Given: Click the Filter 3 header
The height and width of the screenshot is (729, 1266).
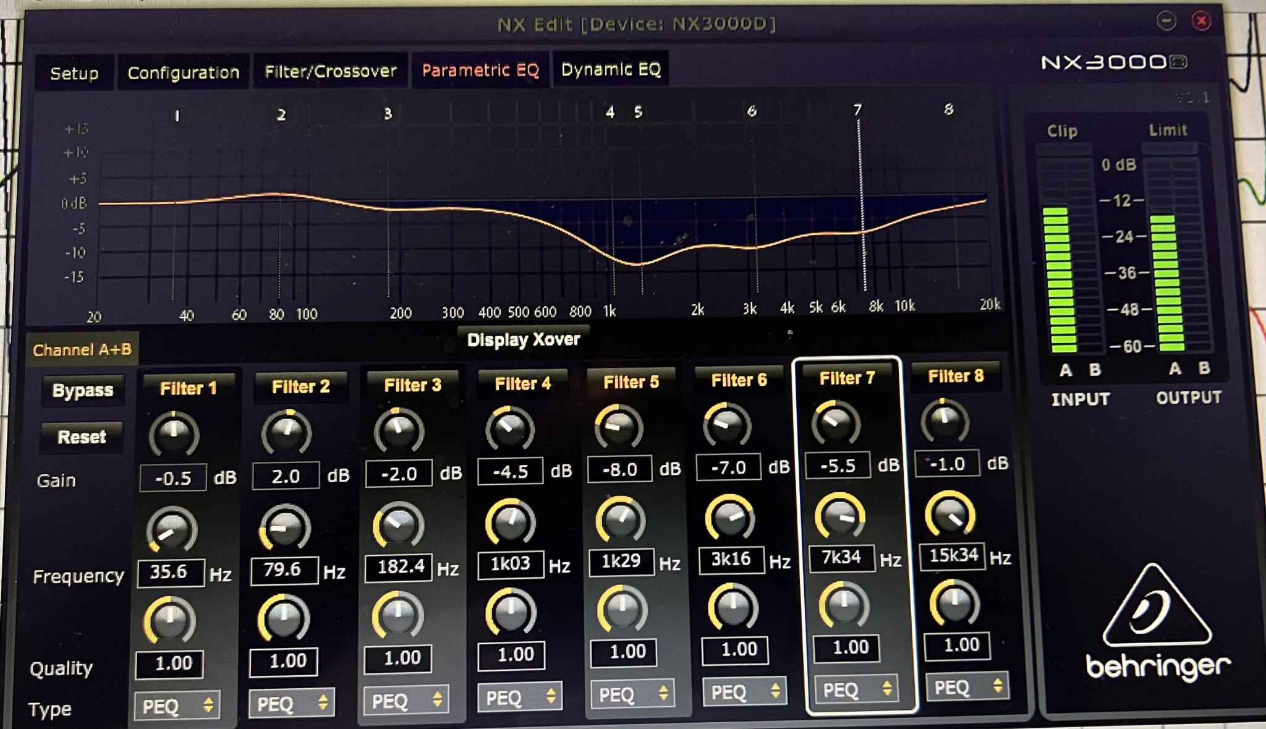Looking at the screenshot, I should [x=412, y=385].
